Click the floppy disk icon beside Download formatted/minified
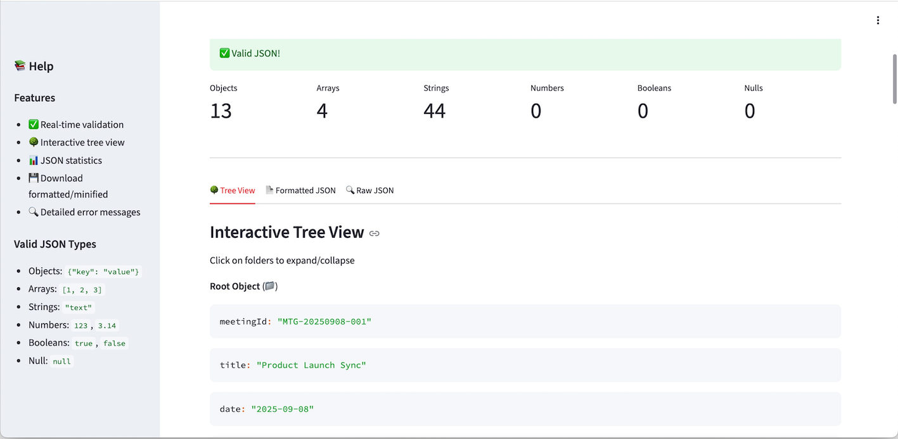 [33, 178]
